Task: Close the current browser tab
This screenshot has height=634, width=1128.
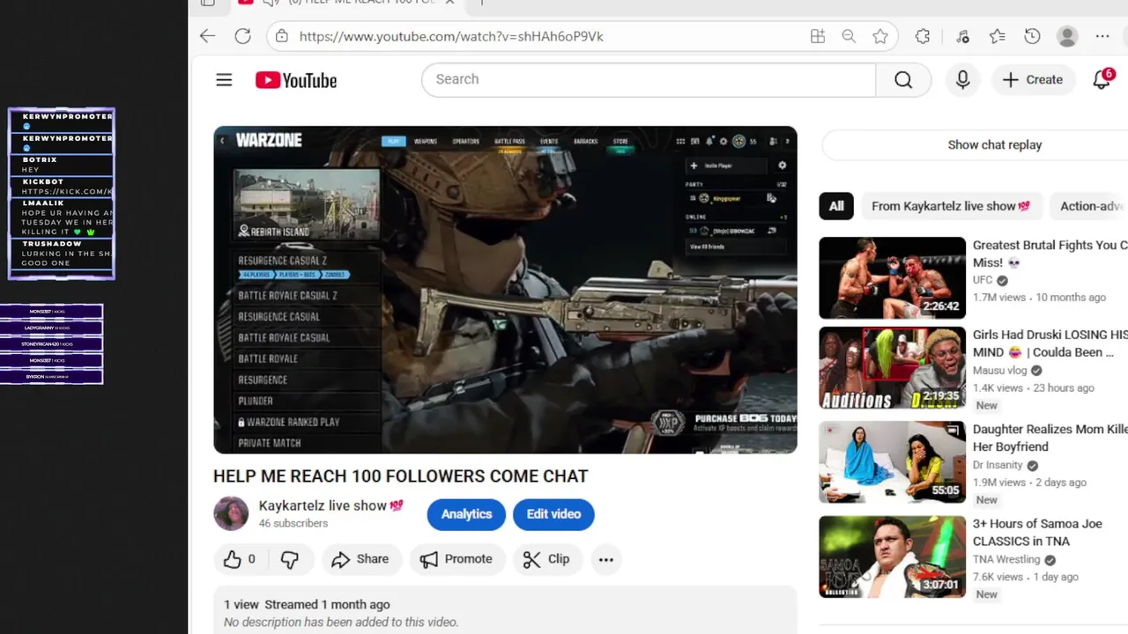Action: click(x=450, y=3)
